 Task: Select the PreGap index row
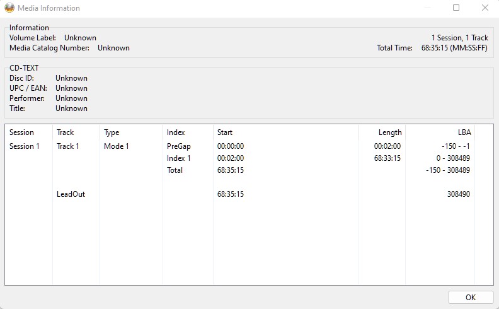tap(178, 146)
